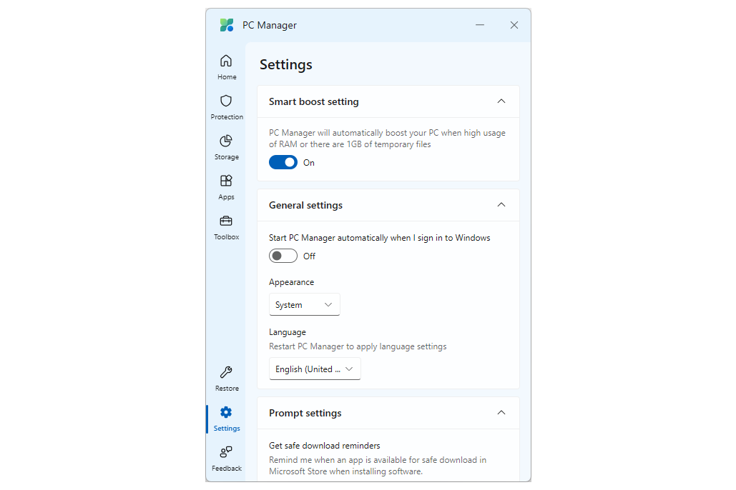Click the 'Get safe download reminders' text

[324, 446]
